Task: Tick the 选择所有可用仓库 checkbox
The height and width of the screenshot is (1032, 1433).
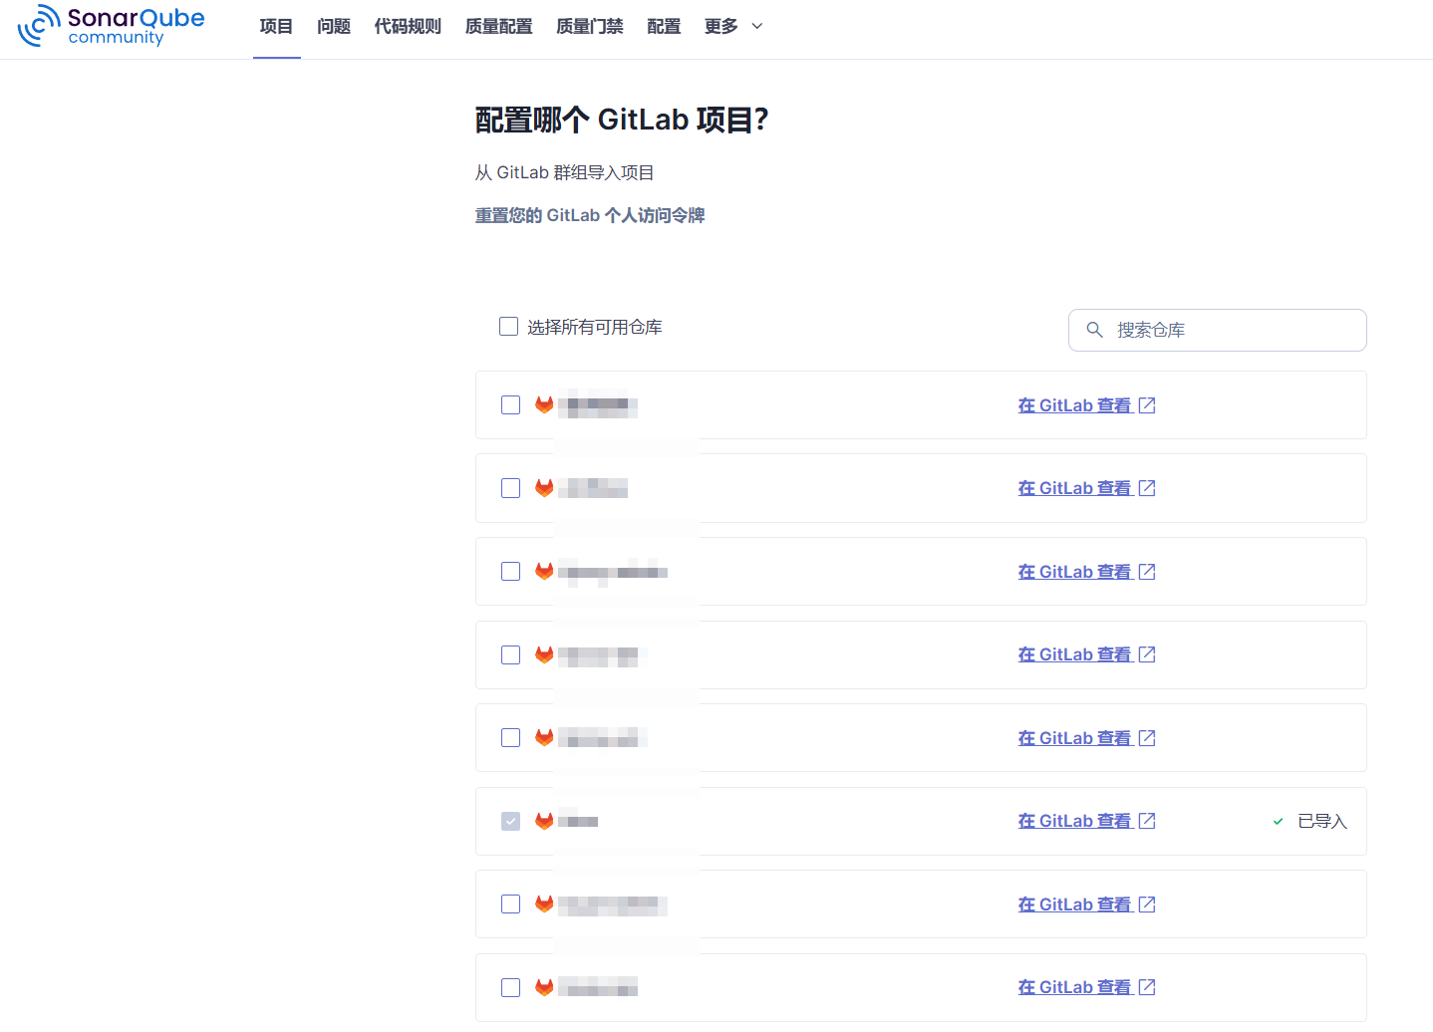Action: coord(508,326)
